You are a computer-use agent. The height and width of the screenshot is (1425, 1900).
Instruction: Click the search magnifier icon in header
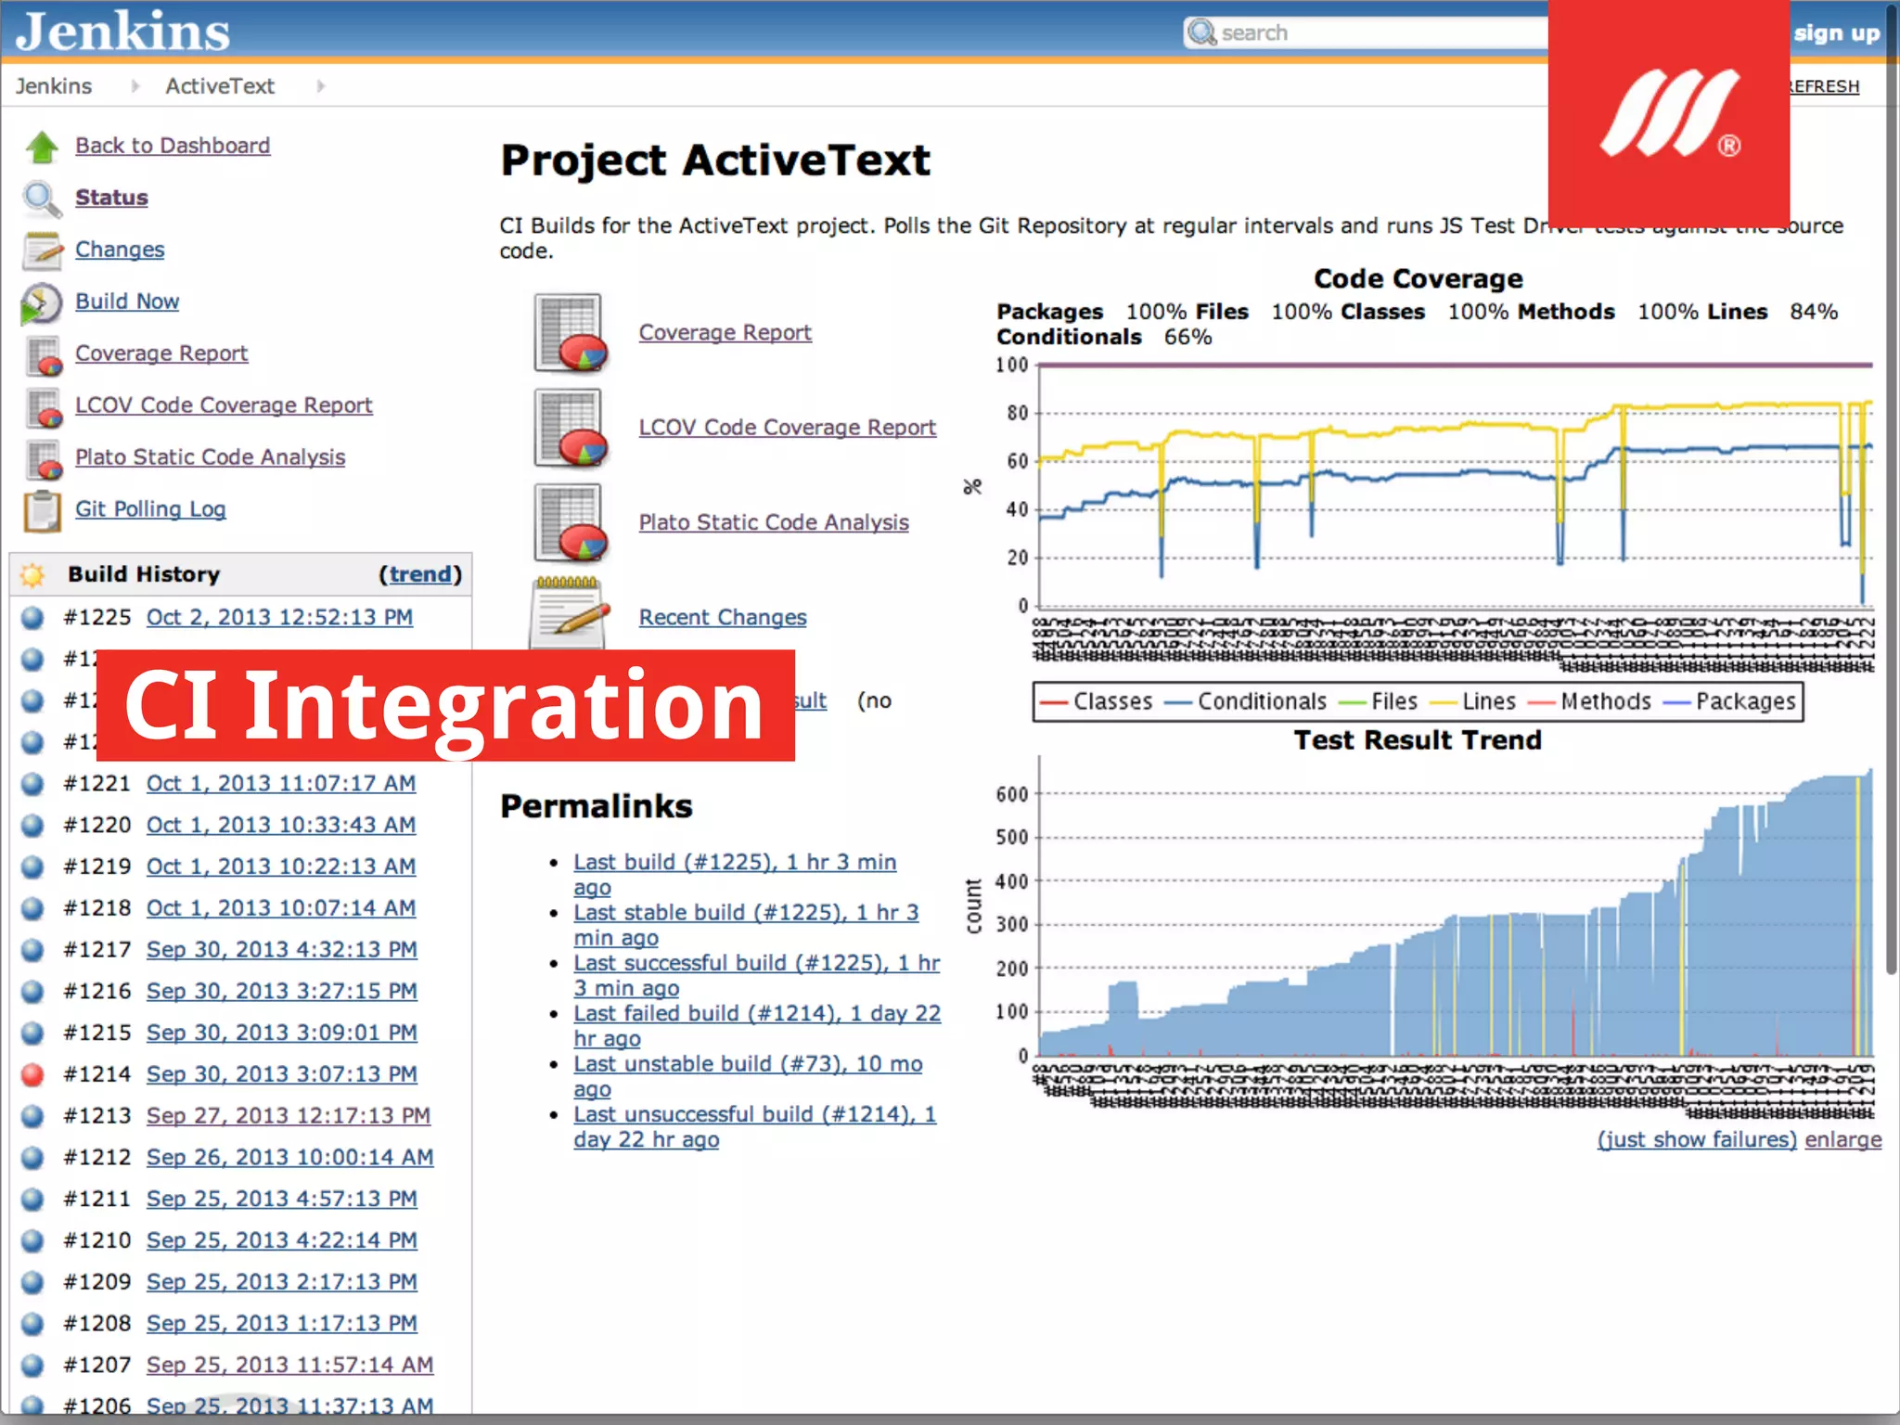click(x=1202, y=32)
